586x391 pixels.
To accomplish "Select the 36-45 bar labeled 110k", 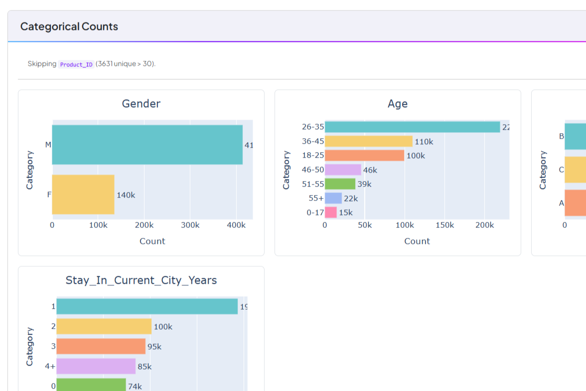I will (x=369, y=141).
